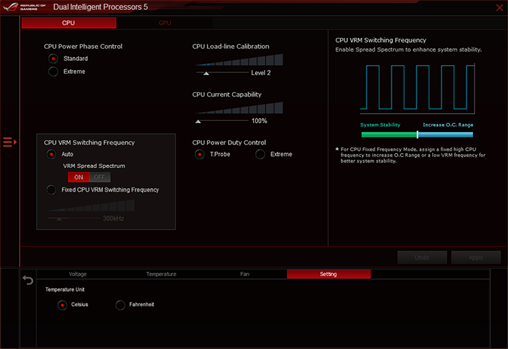Select Auto VRM switching frequency
Image resolution: width=508 pixels, height=349 pixels.
(x=51, y=154)
